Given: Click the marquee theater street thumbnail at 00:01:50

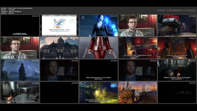Looking at the screenshot, I should click(x=177, y=26).
